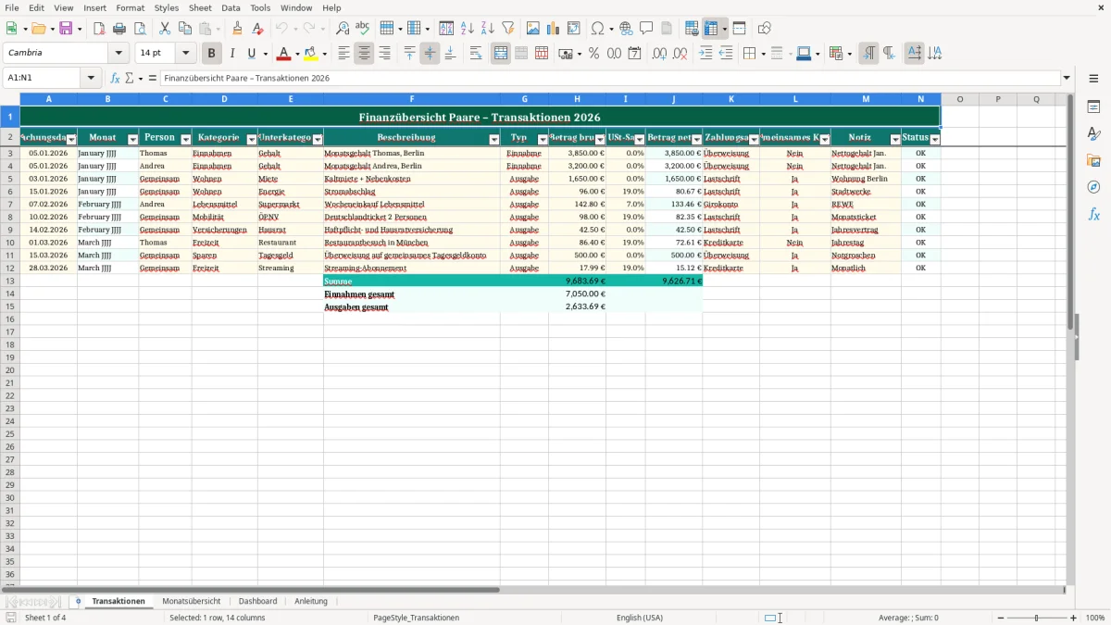Insert Image via toolbar icon
This screenshot has width=1111, height=625.
533,29
